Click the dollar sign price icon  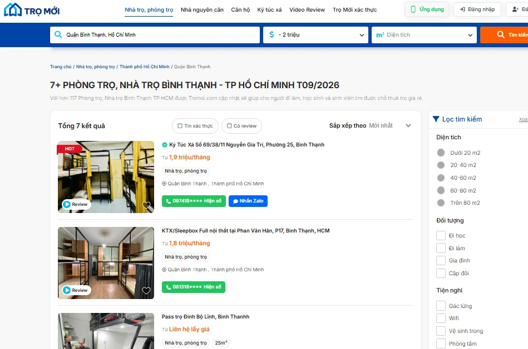point(272,34)
